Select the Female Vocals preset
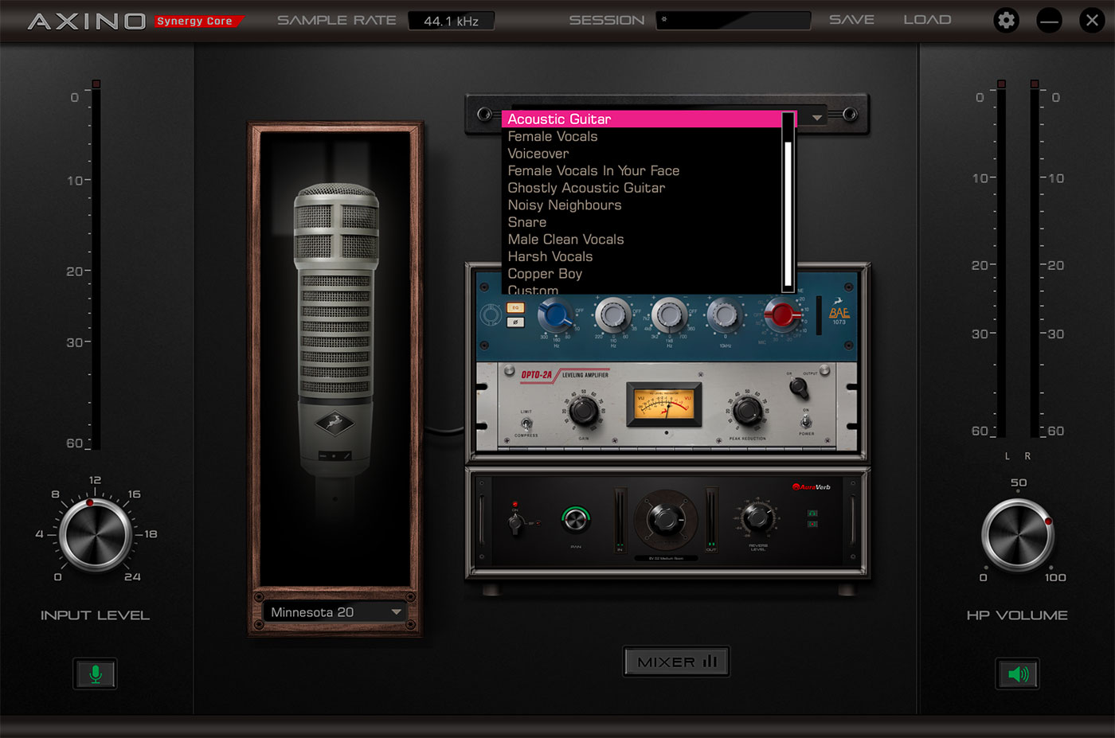This screenshot has width=1115, height=738. (553, 136)
